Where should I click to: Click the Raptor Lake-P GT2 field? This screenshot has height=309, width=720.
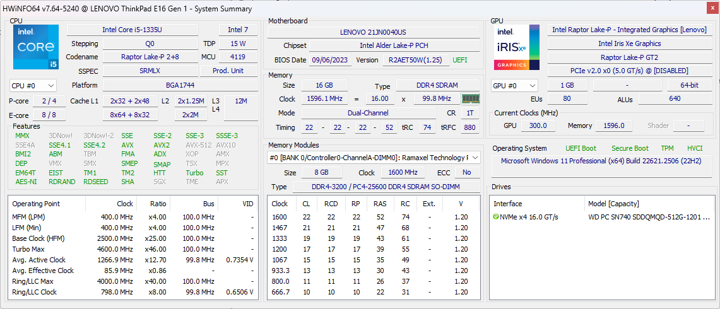click(x=630, y=57)
